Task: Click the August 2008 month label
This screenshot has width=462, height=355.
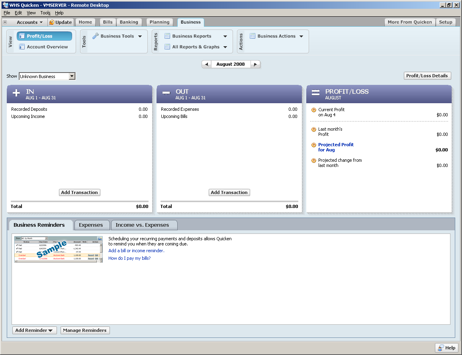Action: point(231,64)
